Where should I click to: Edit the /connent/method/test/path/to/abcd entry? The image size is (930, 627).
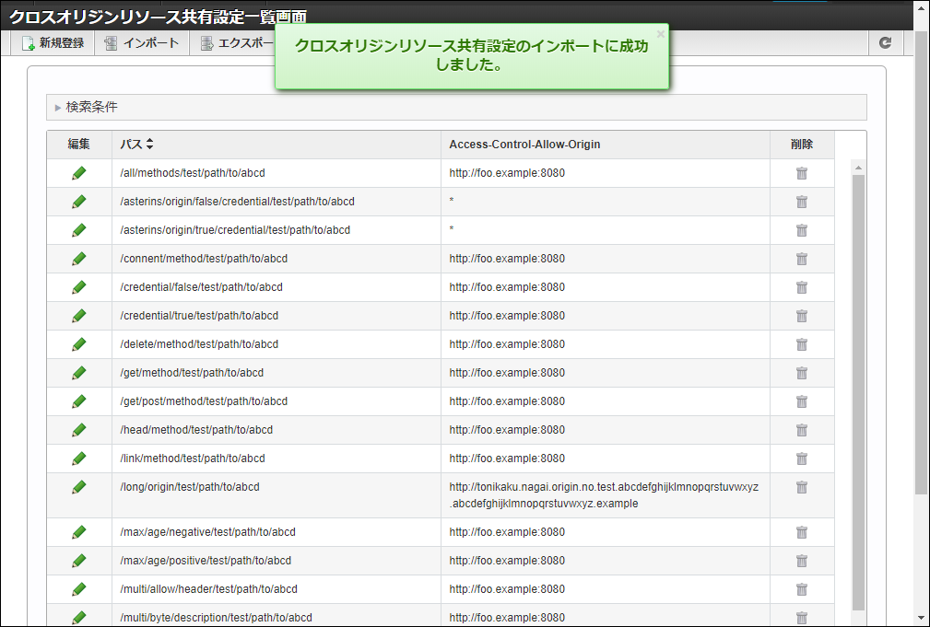click(x=78, y=259)
